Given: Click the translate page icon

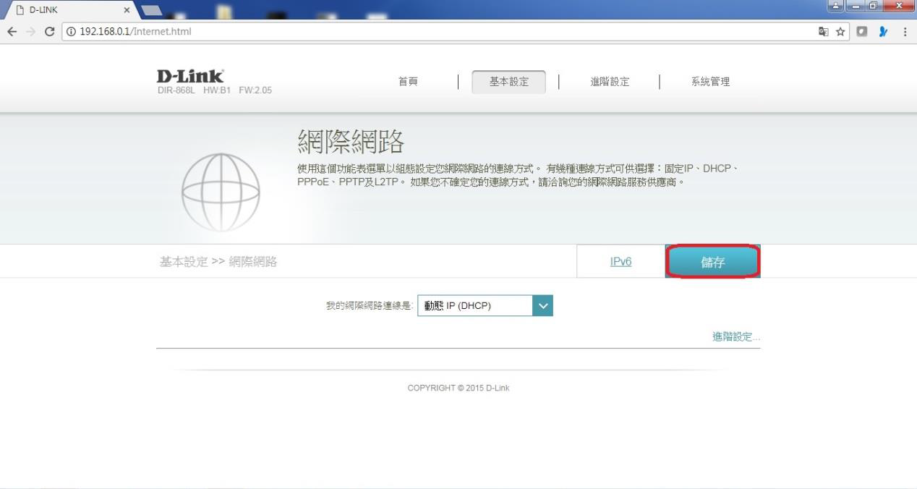Looking at the screenshot, I should tap(823, 32).
